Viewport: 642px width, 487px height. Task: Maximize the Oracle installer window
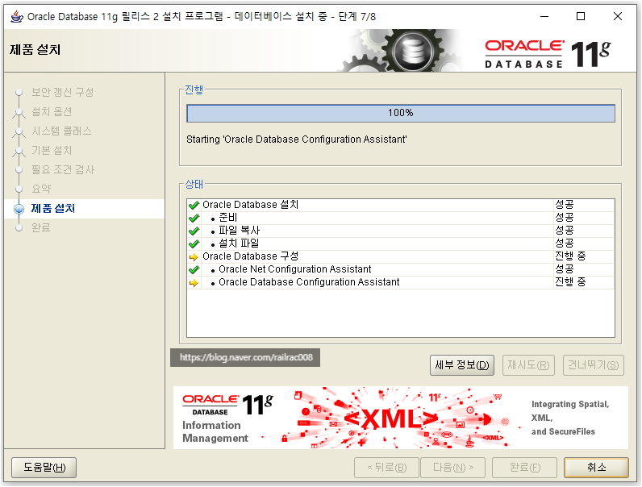tap(581, 16)
